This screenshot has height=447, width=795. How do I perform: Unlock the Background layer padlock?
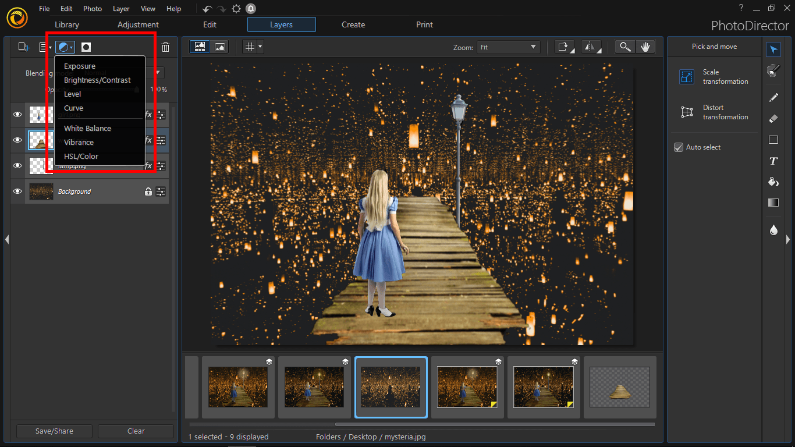(148, 191)
